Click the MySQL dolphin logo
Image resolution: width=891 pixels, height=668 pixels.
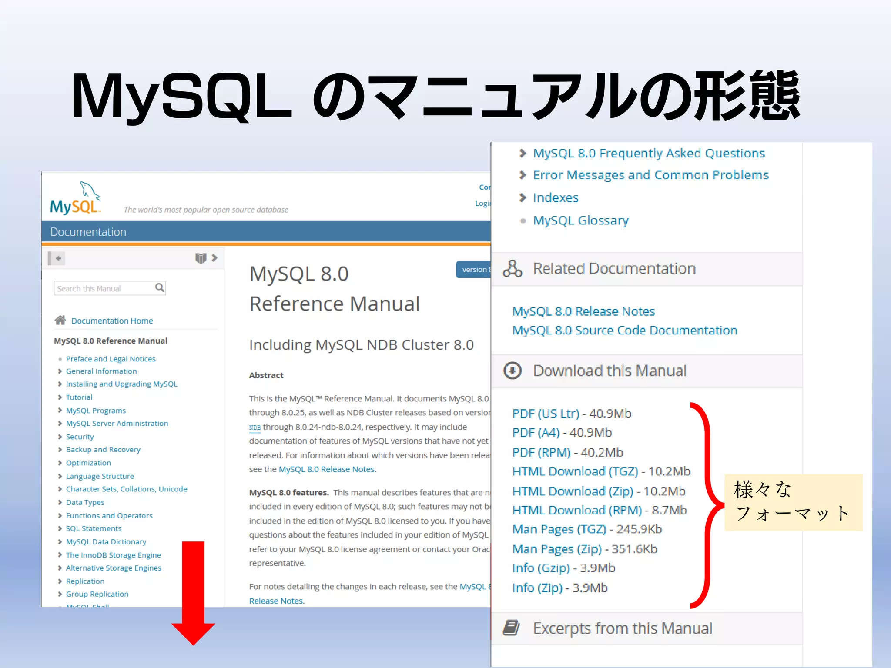pos(76,199)
